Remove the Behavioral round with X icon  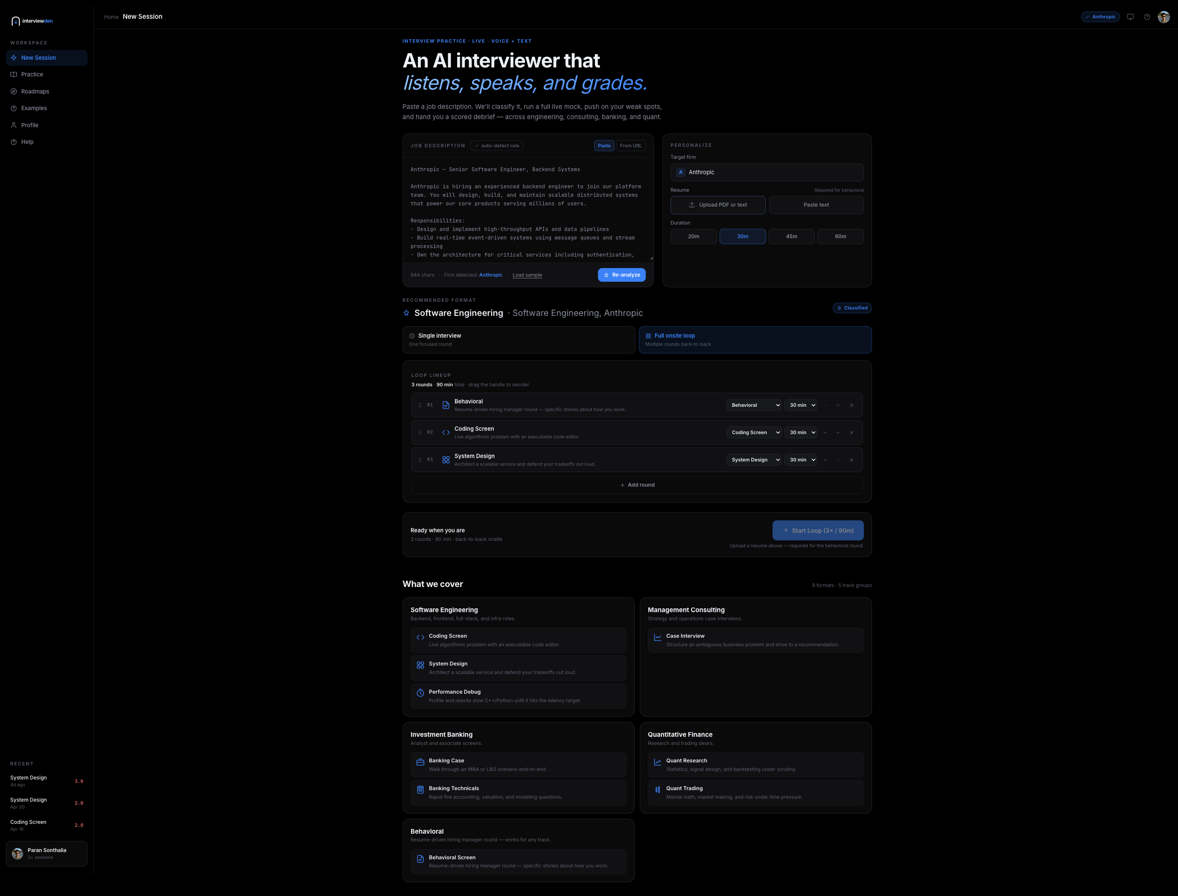(851, 406)
